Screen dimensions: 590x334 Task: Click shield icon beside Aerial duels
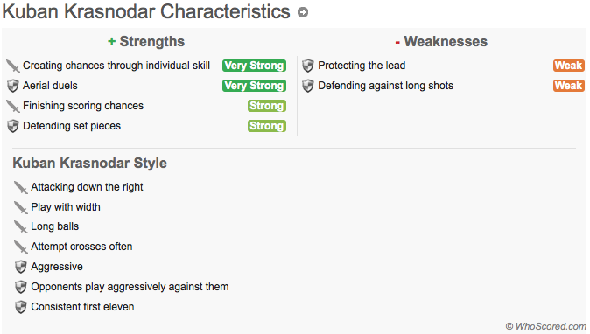[13, 86]
